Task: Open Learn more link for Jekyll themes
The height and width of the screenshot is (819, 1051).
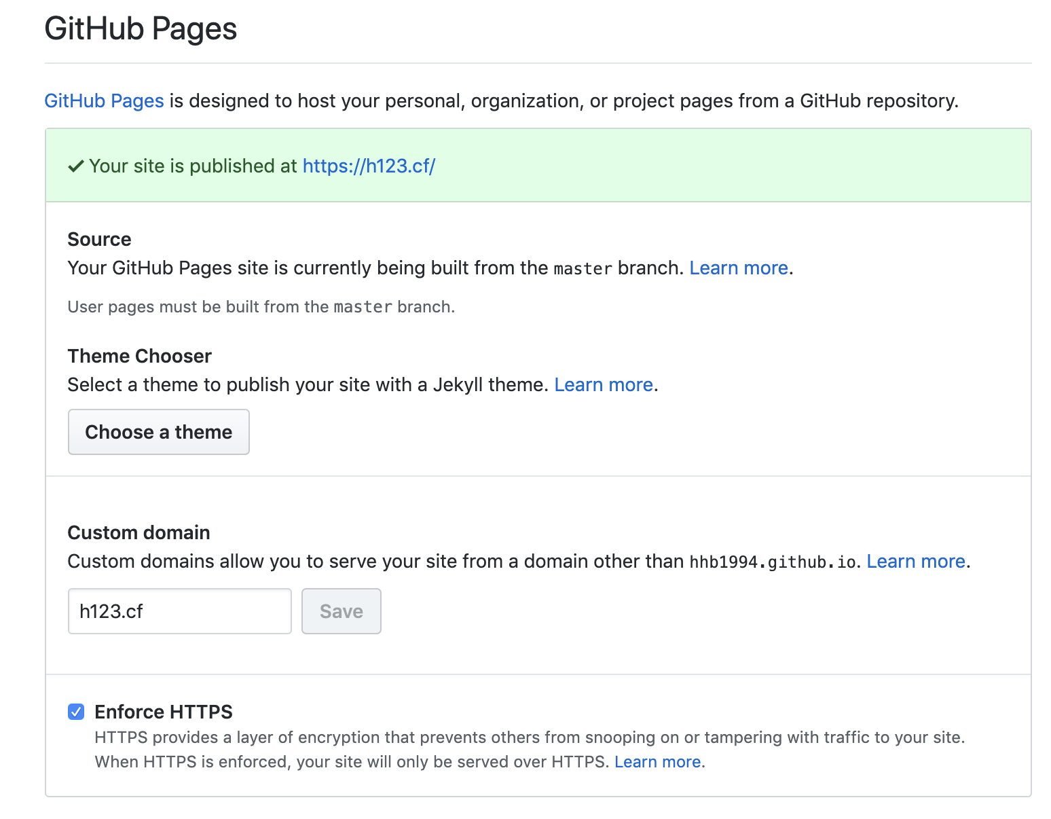Action: click(604, 385)
